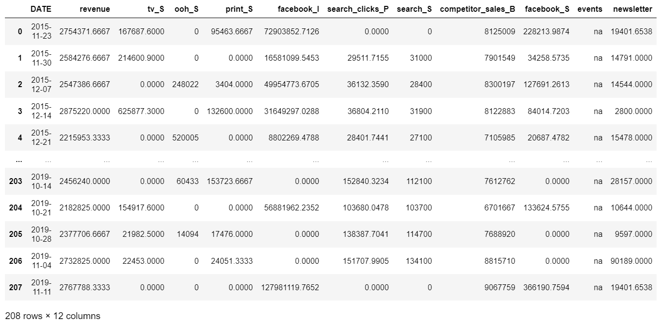660x322 pixels.
Task: Click revenue value 2754371.6667
Action: point(85,31)
